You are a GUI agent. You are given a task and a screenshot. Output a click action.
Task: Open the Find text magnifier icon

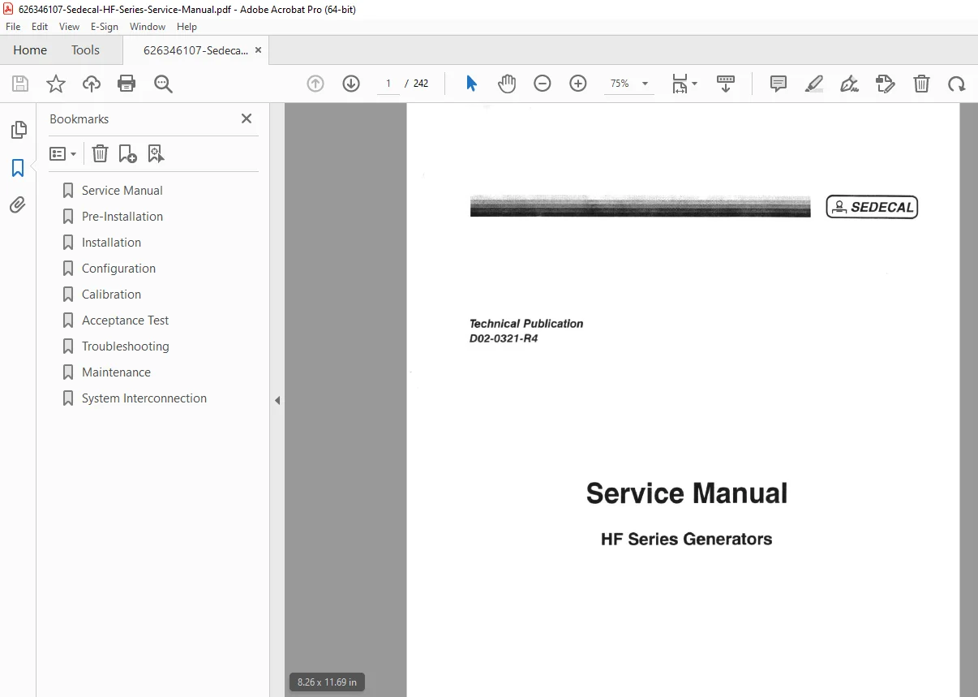click(x=163, y=84)
